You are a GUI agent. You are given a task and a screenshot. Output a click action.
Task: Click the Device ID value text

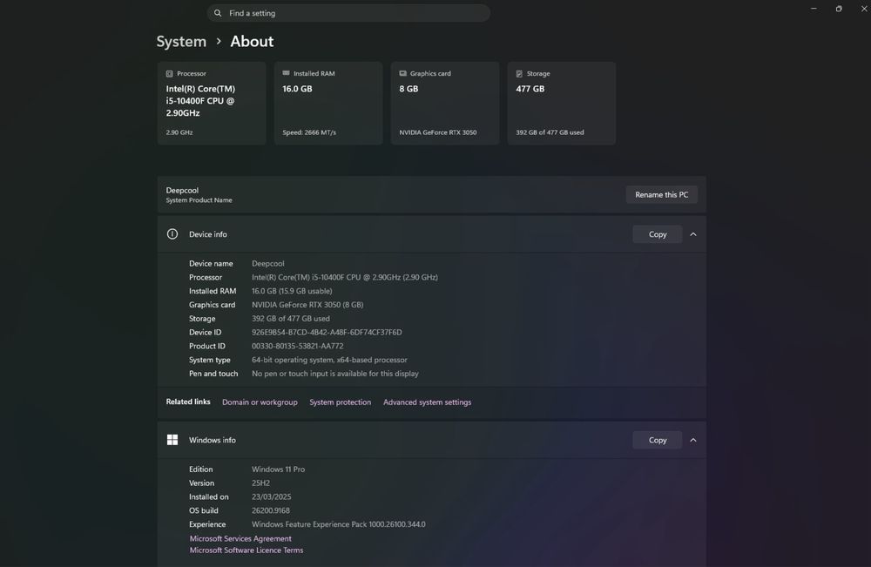click(327, 332)
